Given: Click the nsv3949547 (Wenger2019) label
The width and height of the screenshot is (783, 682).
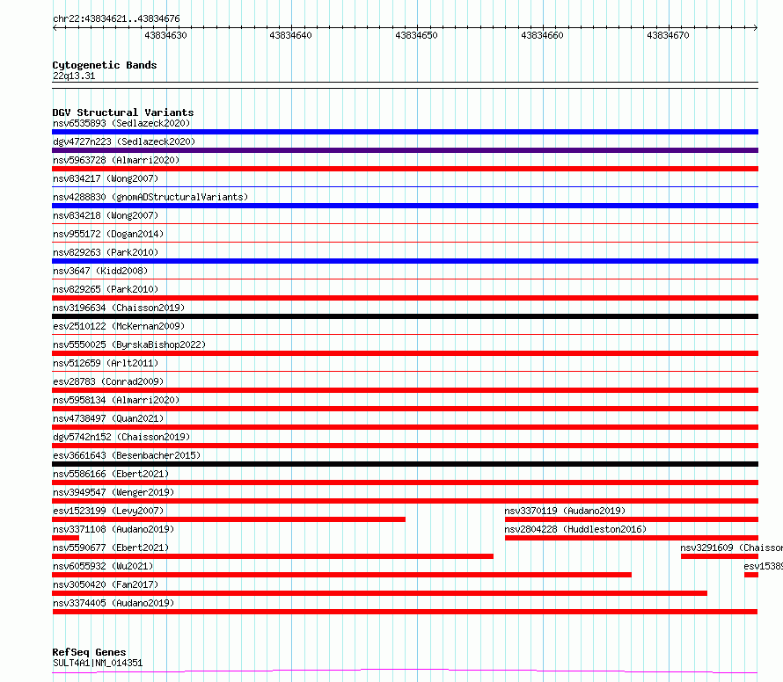Looking at the screenshot, I should 113,492.
